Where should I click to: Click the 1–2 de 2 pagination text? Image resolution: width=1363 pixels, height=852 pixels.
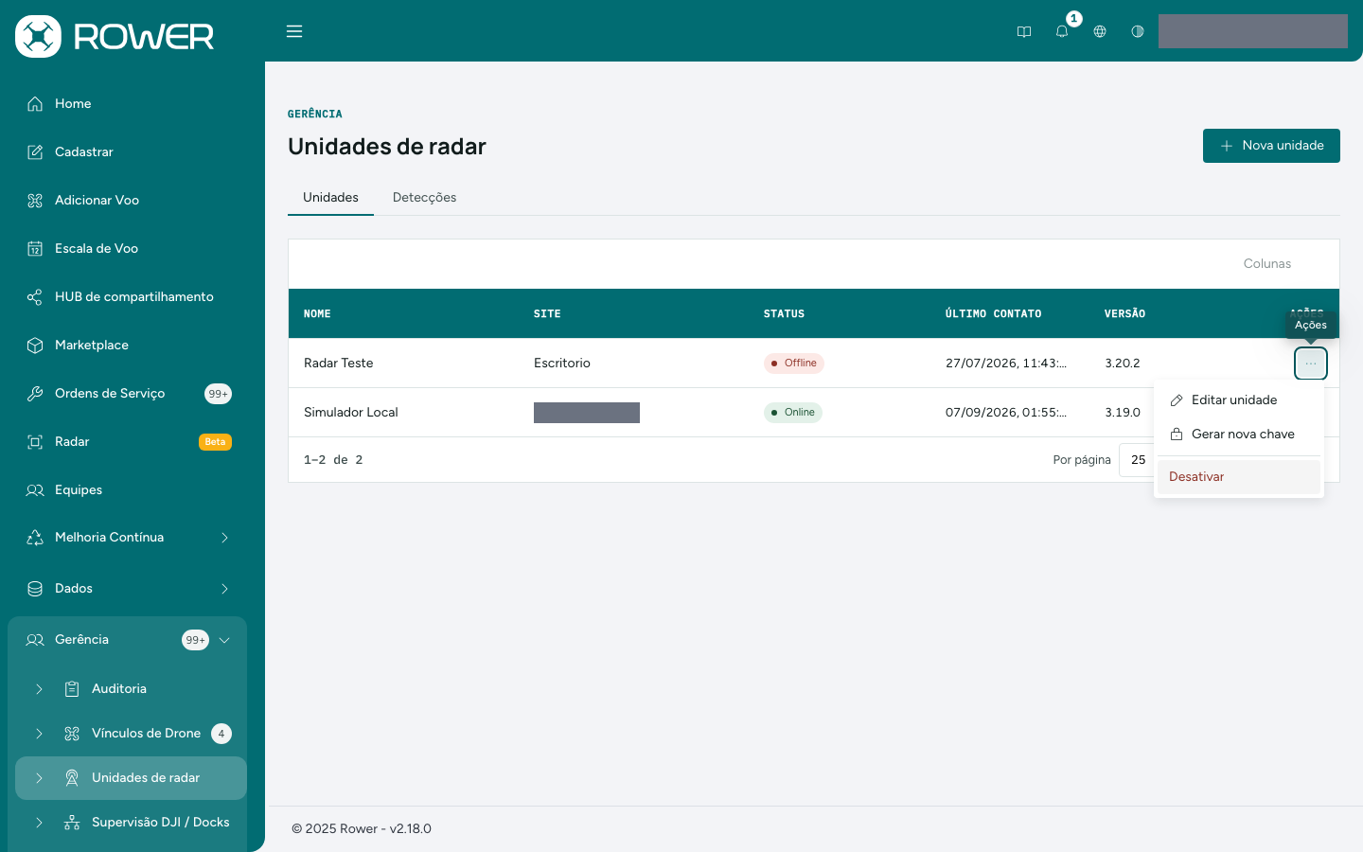click(x=333, y=460)
